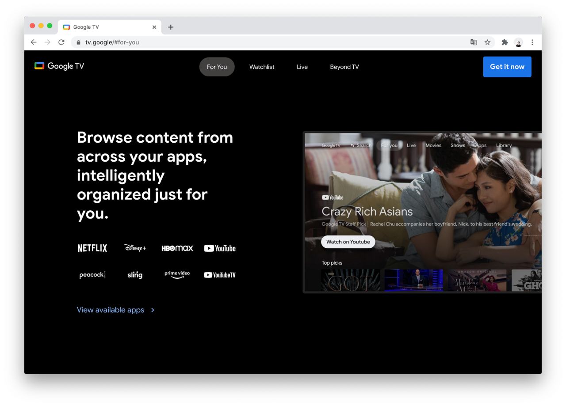Open Chrome three-dot menu

[x=532, y=42]
